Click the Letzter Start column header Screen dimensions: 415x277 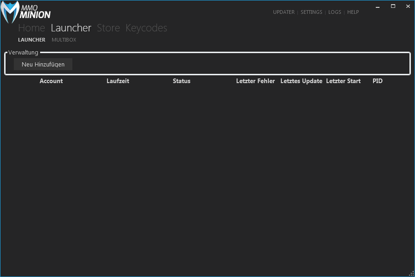click(343, 81)
